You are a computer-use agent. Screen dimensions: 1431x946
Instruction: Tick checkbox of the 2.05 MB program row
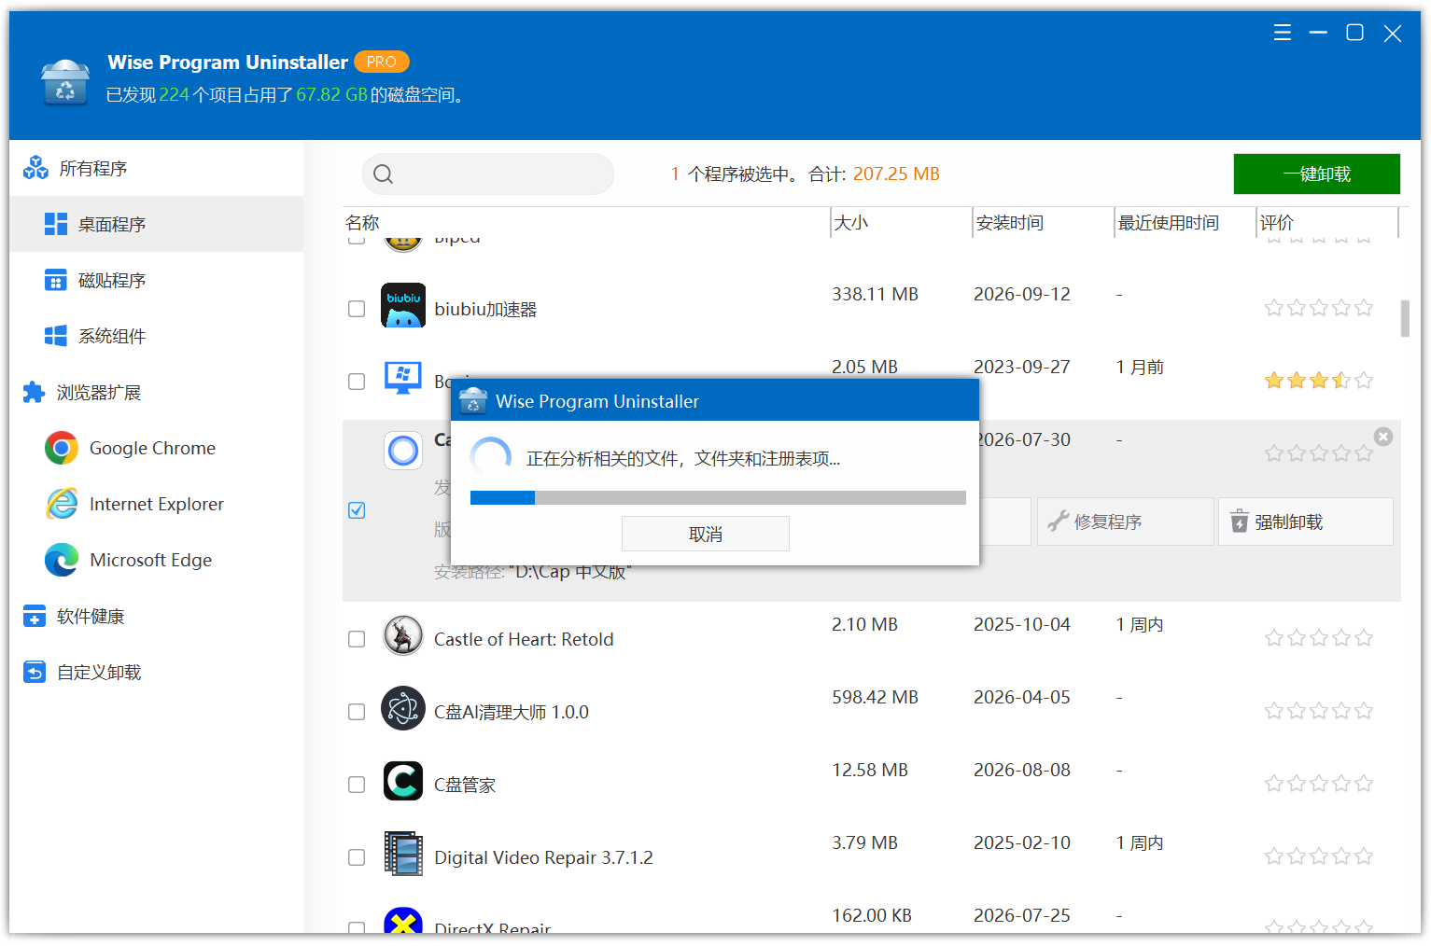[x=357, y=382]
